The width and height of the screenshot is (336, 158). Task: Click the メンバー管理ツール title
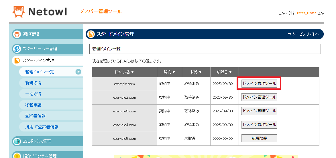(101, 11)
